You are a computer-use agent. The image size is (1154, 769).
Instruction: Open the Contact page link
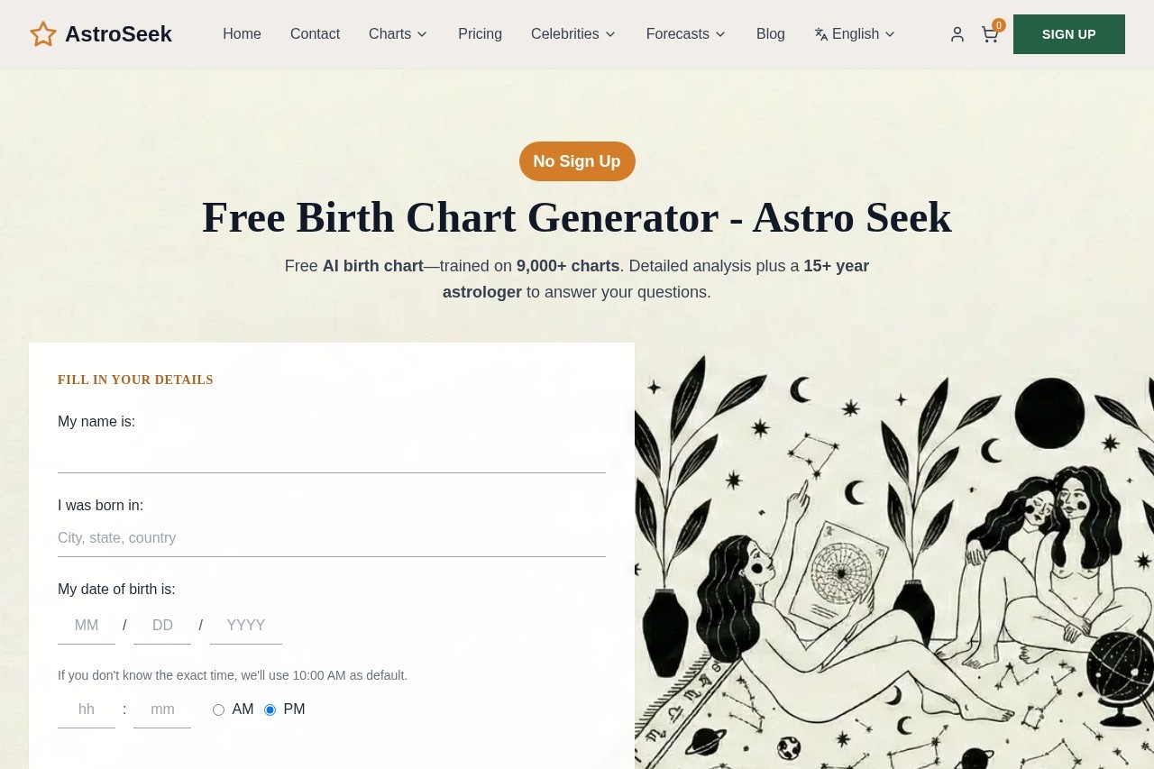click(315, 34)
